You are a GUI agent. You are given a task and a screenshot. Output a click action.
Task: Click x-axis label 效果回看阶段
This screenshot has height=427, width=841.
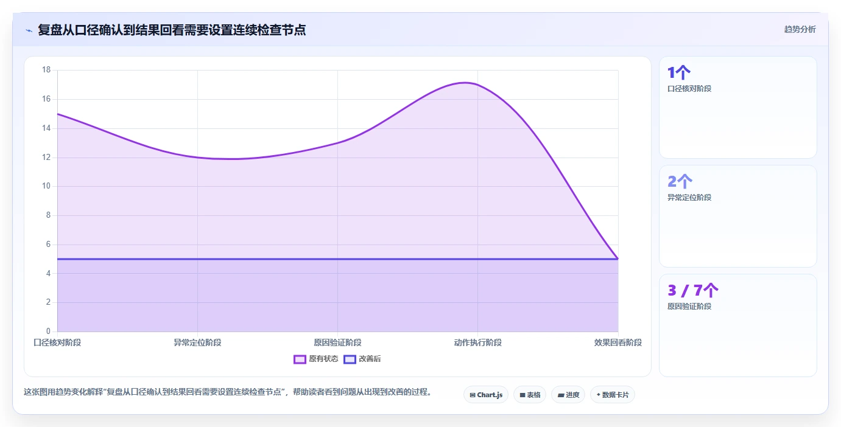(618, 342)
